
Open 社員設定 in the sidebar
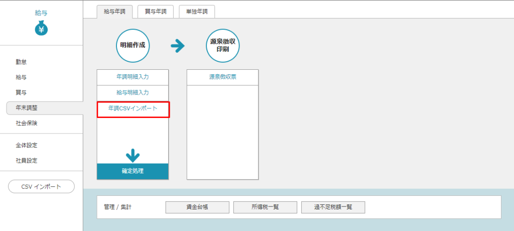point(27,161)
